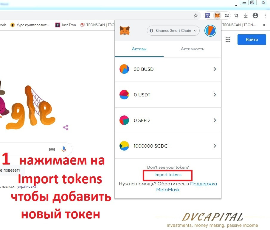Select the 0 SEED balance text
Image resolution: width=270 pixels, height=230 pixels.
(x=142, y=120)
